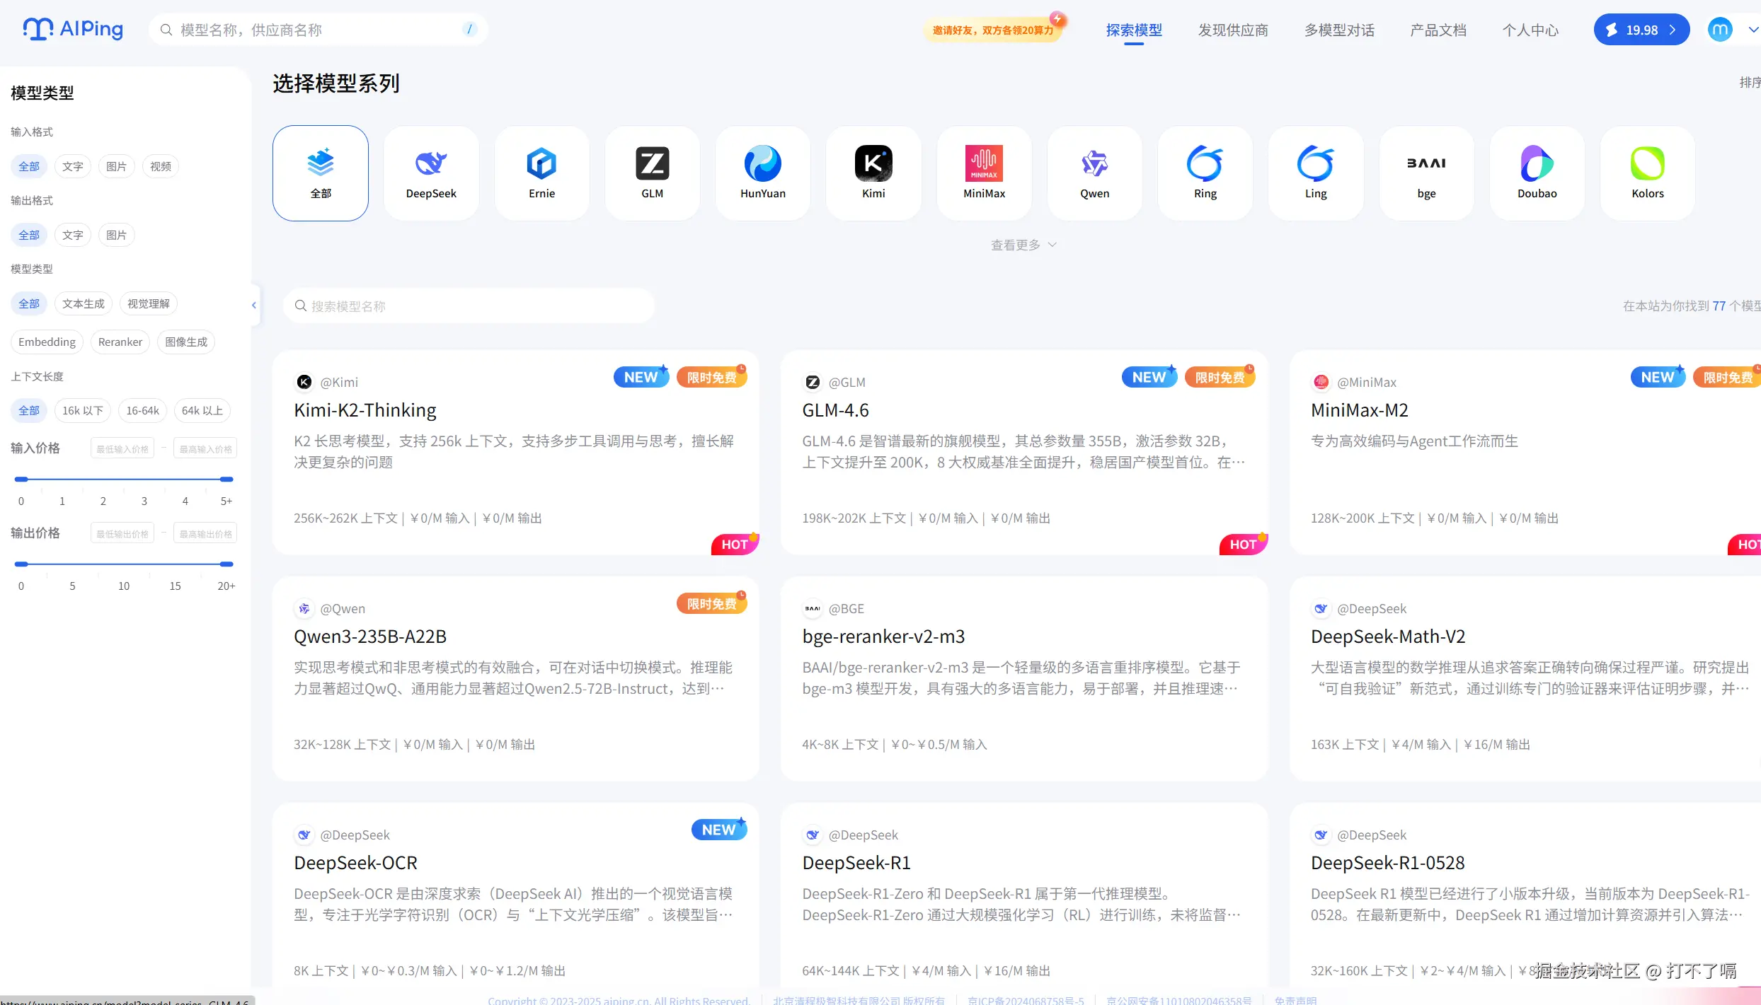Choose the MiniMax series icon
The width and height of the screenshot is (1761, 1005).
984,173
